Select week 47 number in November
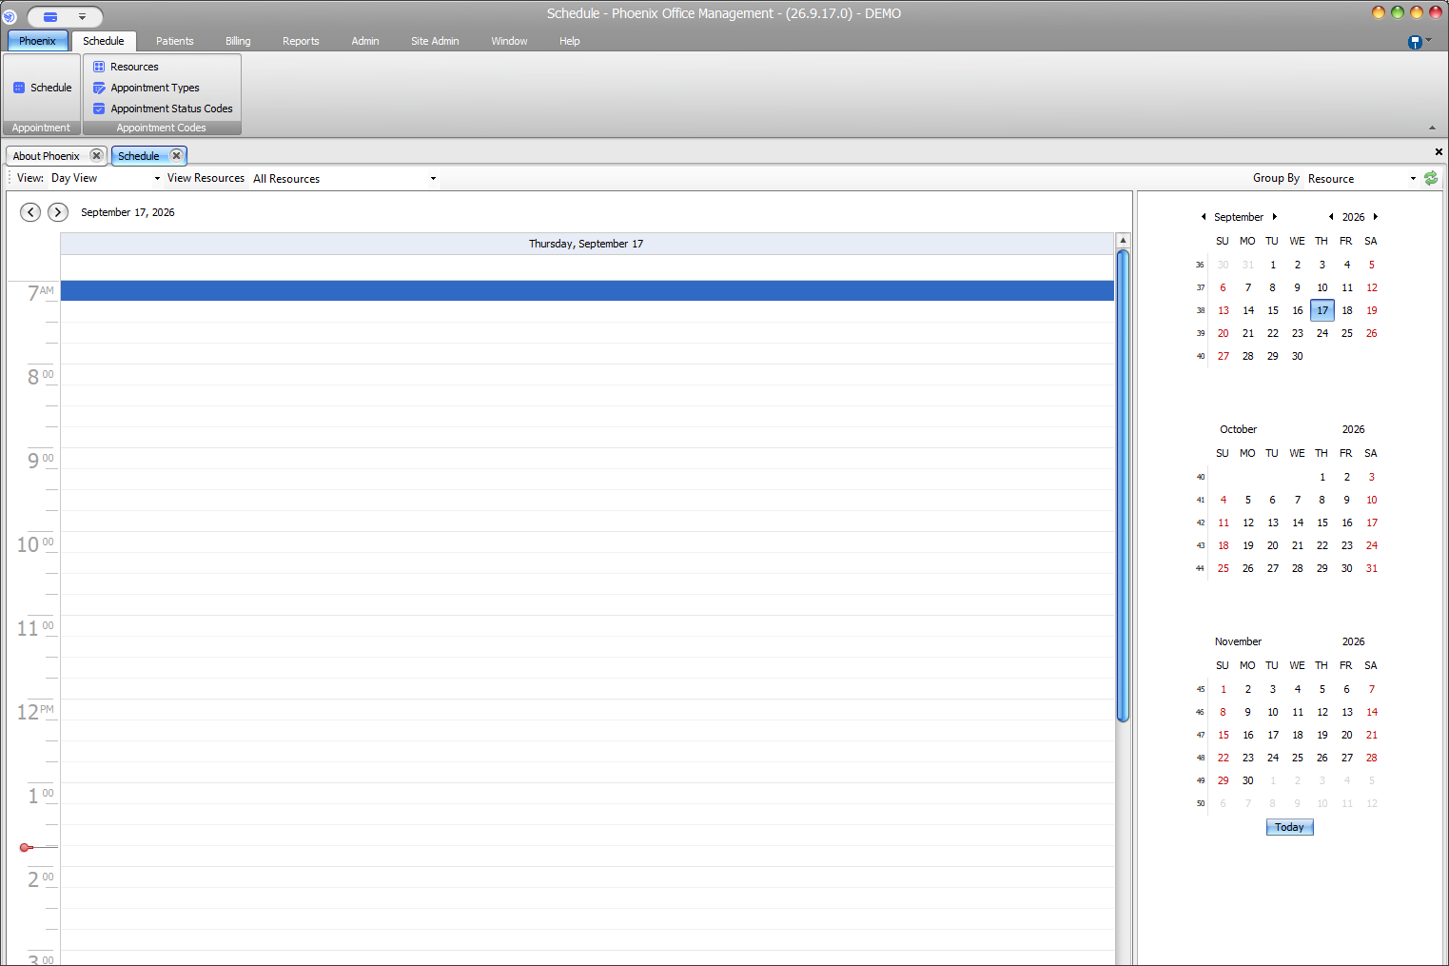 (1201, 735)
